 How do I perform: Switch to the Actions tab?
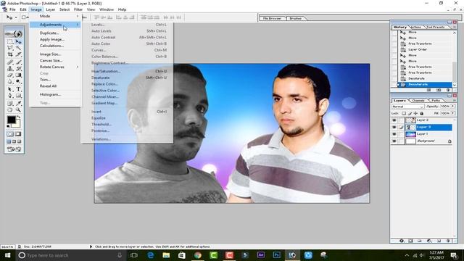(415, 28)
